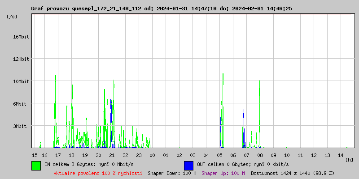Click the '05' hour label on x-axis
The image size is (359, 179).
(219, 155)
